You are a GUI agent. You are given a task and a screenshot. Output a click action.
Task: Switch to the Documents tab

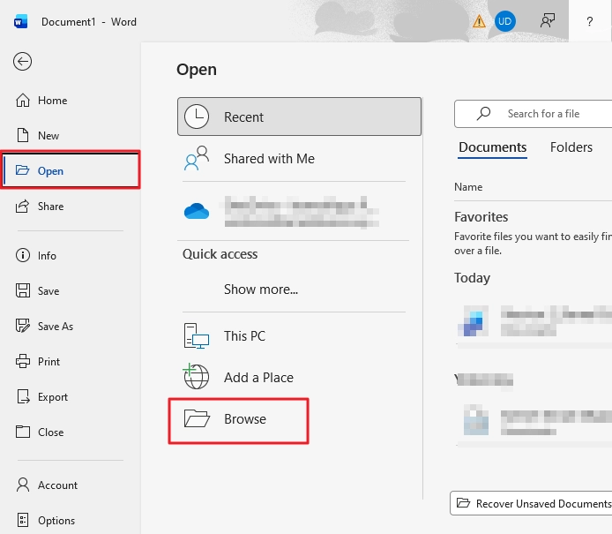(x=493, y=147)
